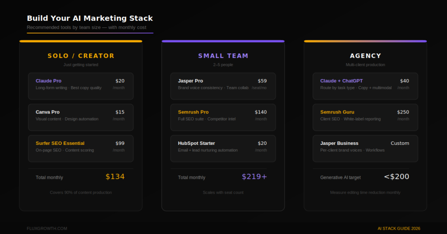Select the Jasper Business tool name
Image resolution: width=447 pixels, height=234 pixels.
(339, 144)
